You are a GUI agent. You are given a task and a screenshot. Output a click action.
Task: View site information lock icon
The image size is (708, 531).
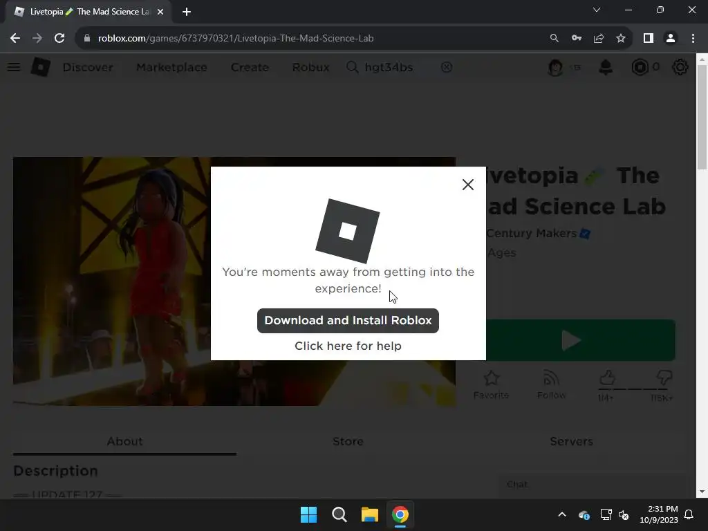pos(87,39)
